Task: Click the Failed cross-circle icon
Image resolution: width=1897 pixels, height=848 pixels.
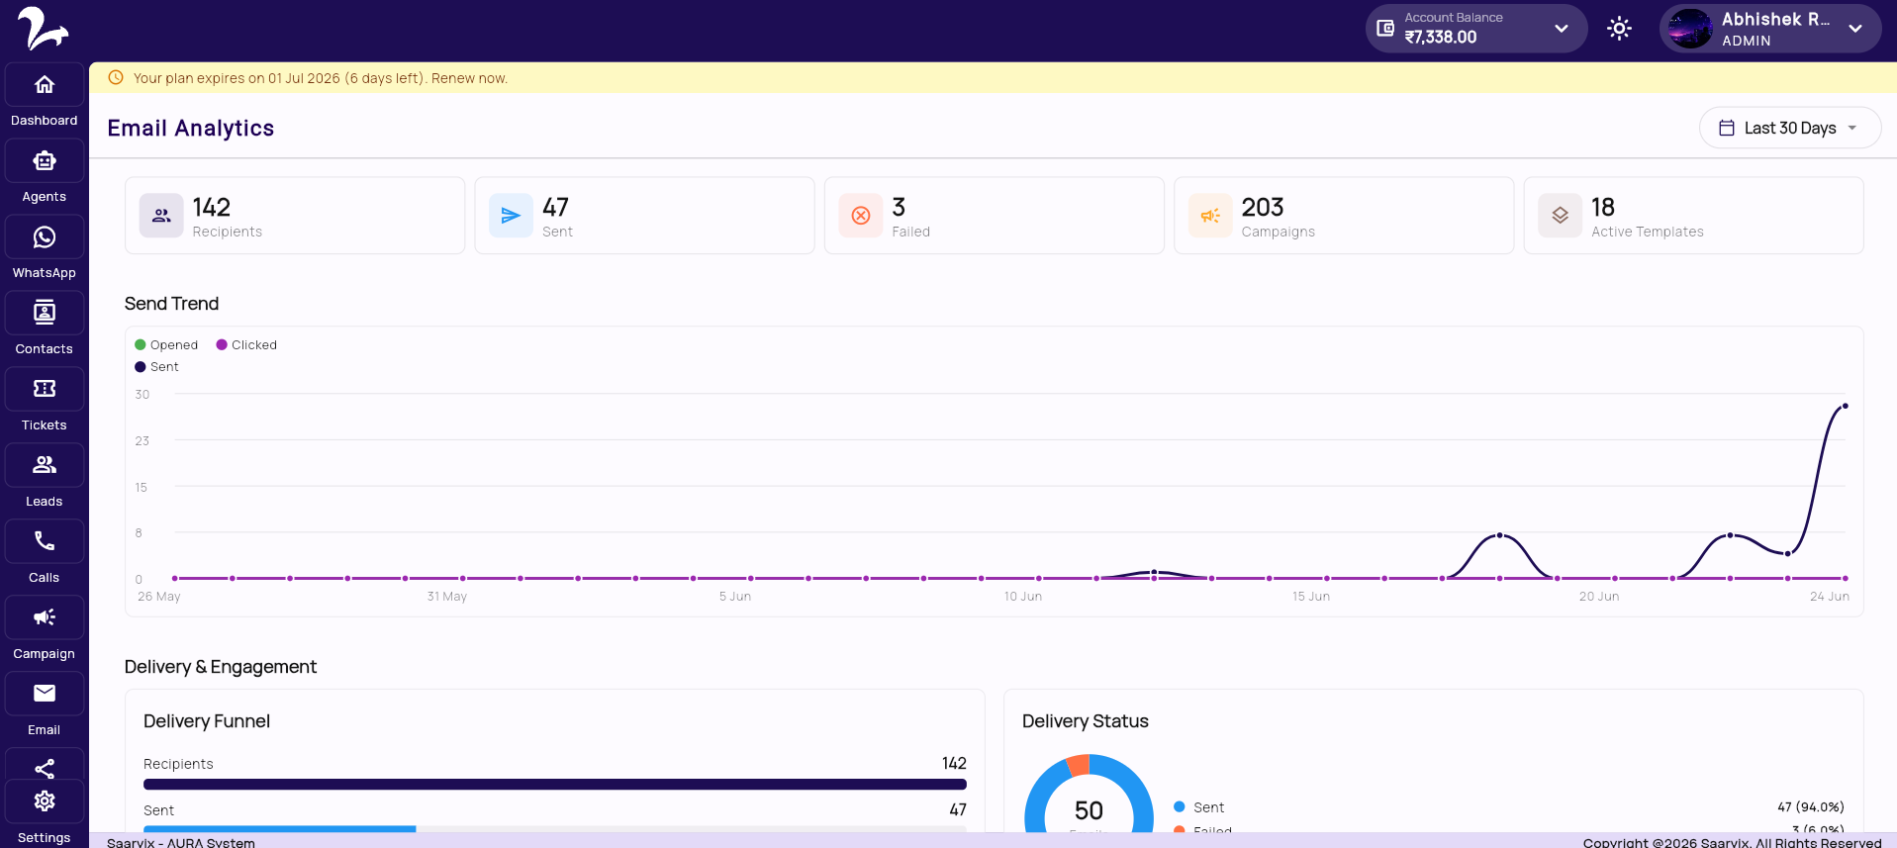Action: point(861,216)
